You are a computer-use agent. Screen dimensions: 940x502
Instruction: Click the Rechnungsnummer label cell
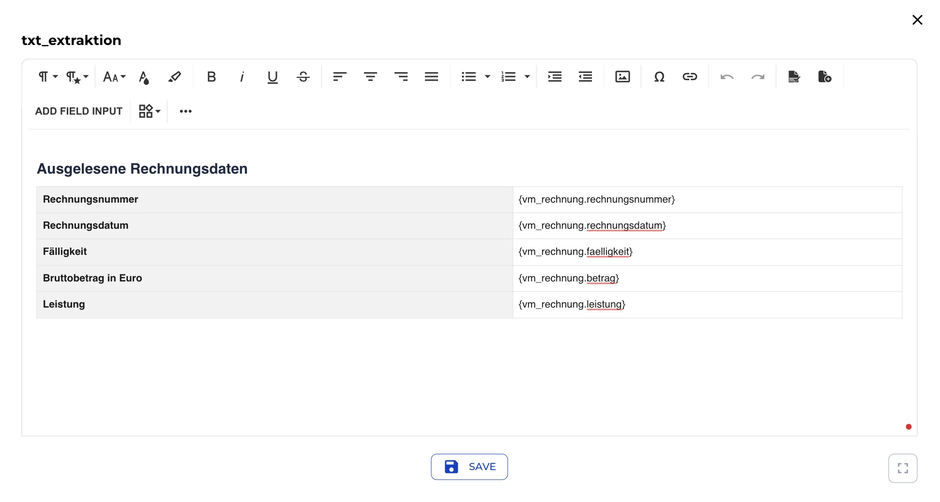[274, 199]
